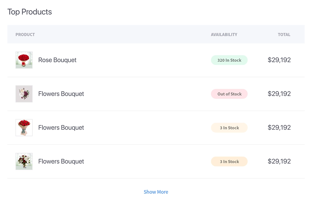Image resolution: width=312 pixels, height=203 pixels.
Task: Click the Rose Bouquet total of $29,192
Action: 279,60
